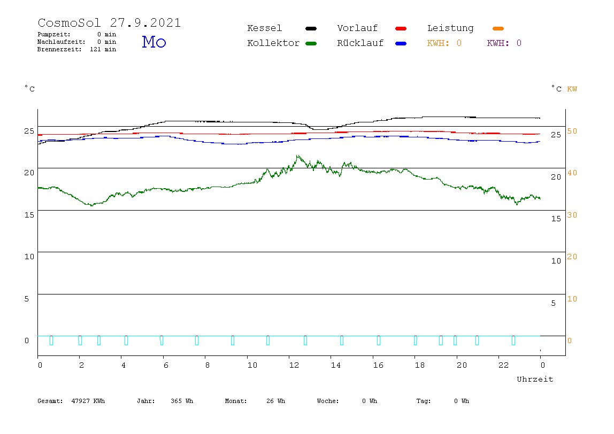Click the "Kollektor" legend label
Screen dimensions: 614x434
tap(273, 43)
